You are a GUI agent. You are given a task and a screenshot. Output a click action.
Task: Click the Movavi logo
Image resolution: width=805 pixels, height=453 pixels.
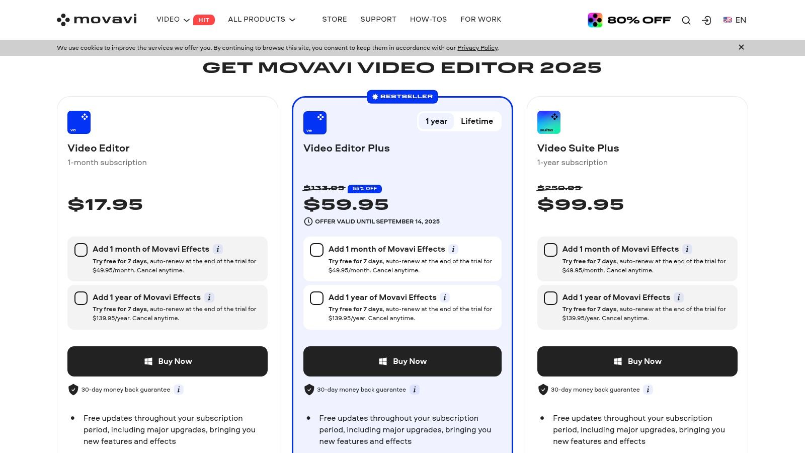click(x=96, y=20)
